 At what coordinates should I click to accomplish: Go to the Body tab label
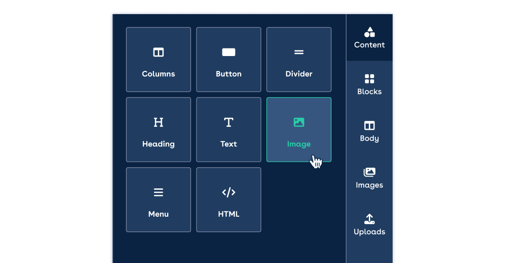point(369,139)
